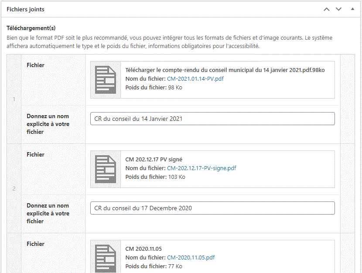Click the 'Donnez un nom explicite' label in row 2
362x273 pixels.
(x=48, y=213)
